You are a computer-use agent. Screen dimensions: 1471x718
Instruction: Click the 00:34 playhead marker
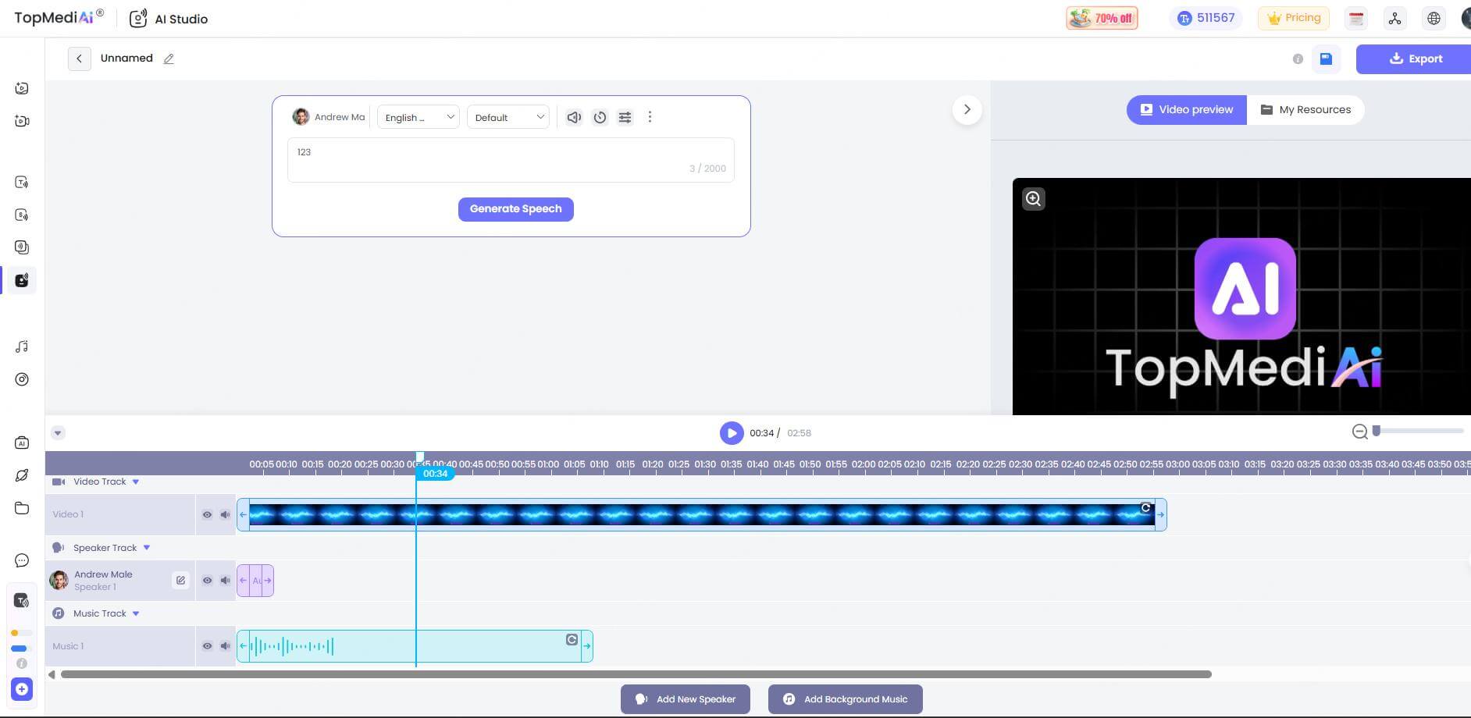pyautogui.click(x=435, y=474)
